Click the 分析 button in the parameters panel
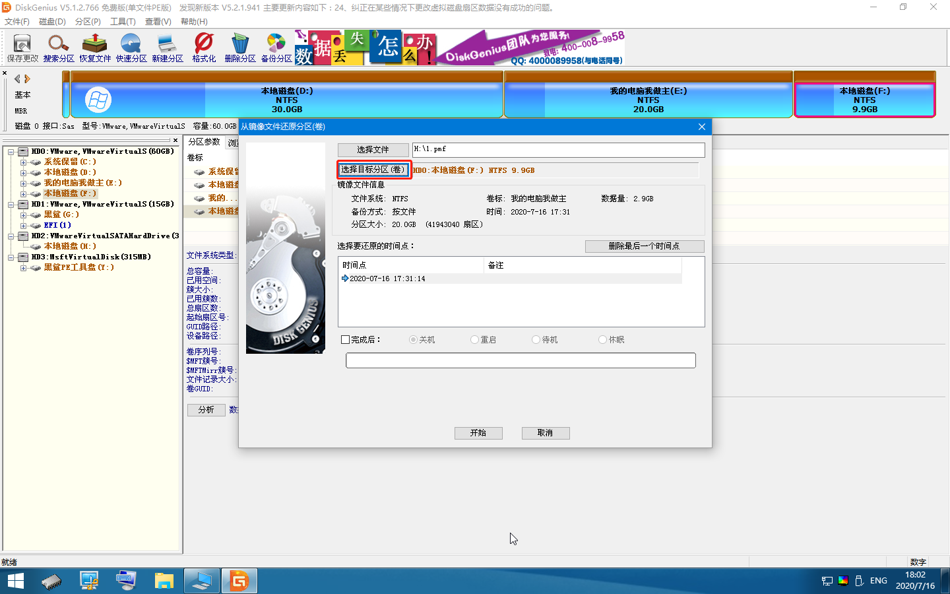Screen dimensions: 950x594 pos(206,410)
